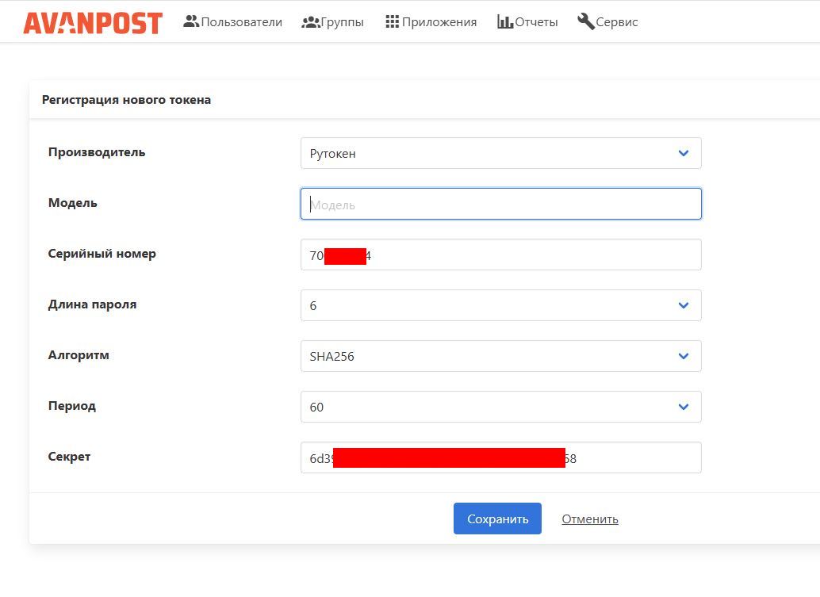Click the grid icon beside Приложения
The height and width of the screenshot is (597, 820).
tap(393, 21)
